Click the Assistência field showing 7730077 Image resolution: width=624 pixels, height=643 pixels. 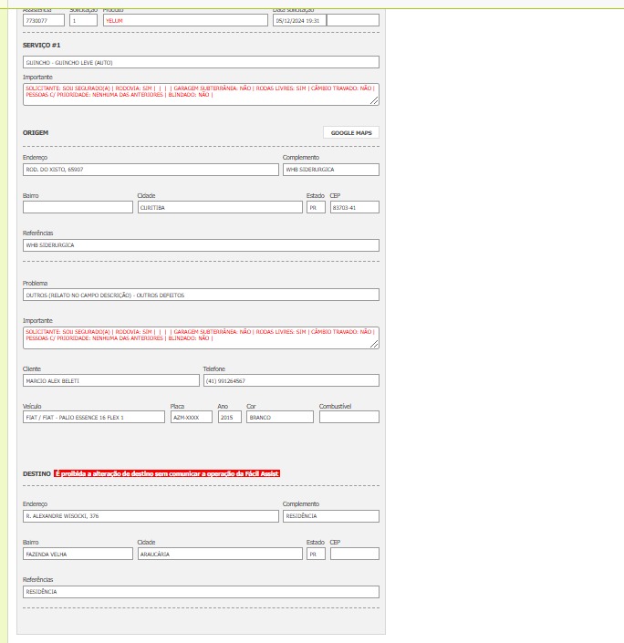[44, 20]
